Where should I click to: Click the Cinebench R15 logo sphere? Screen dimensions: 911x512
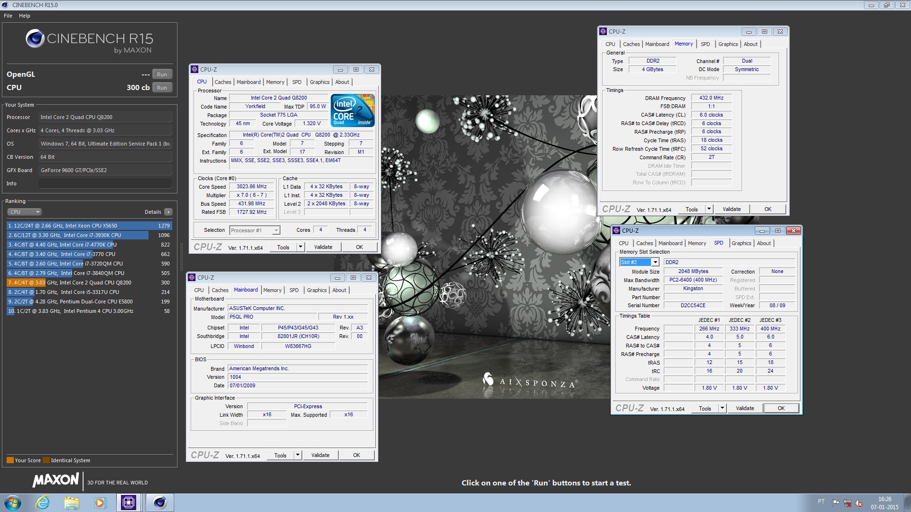35,38
